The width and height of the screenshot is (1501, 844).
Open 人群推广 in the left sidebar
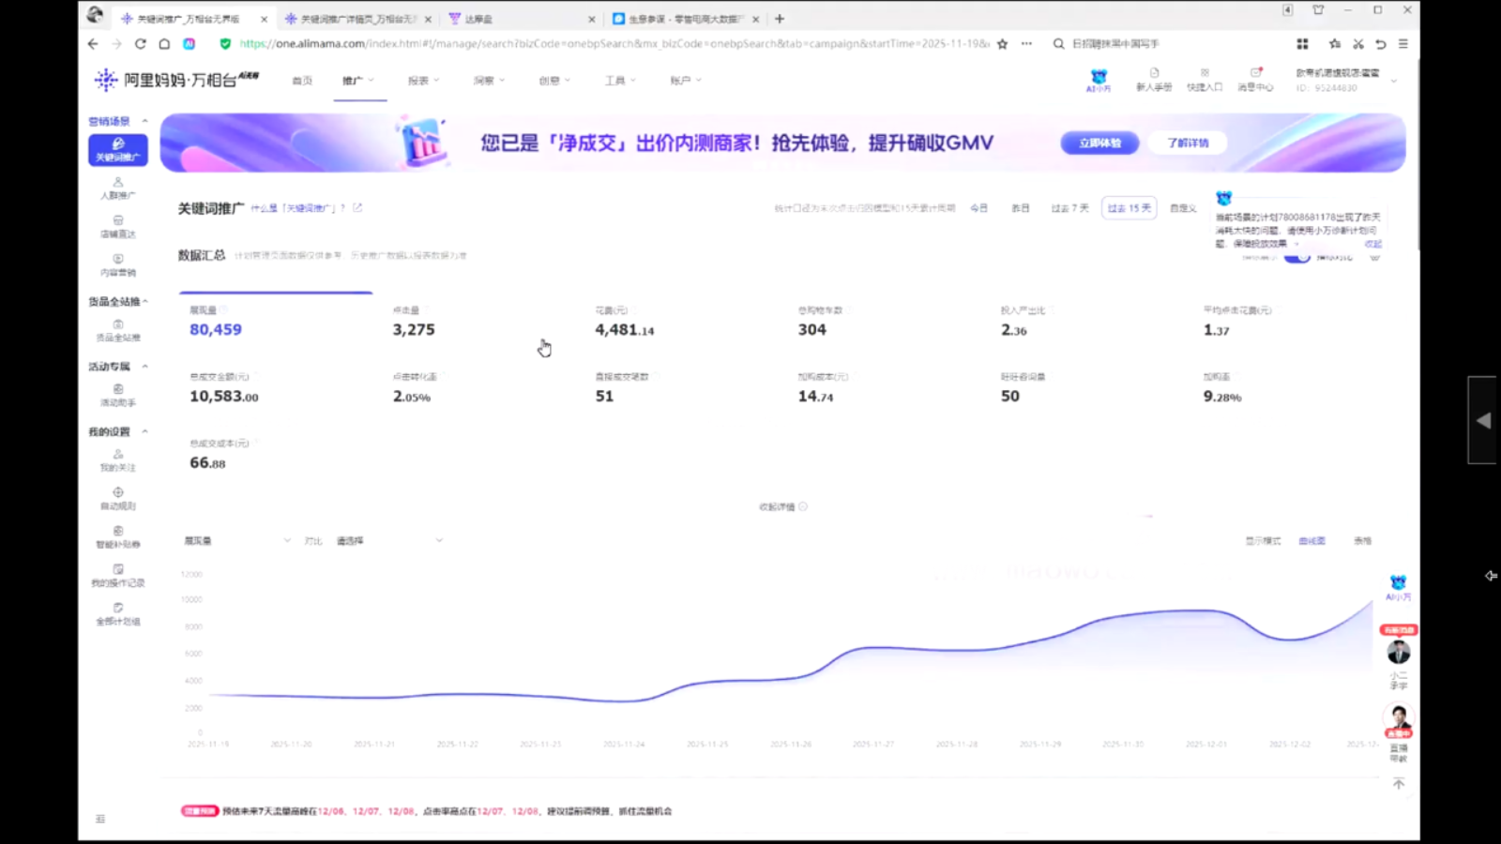117,188
